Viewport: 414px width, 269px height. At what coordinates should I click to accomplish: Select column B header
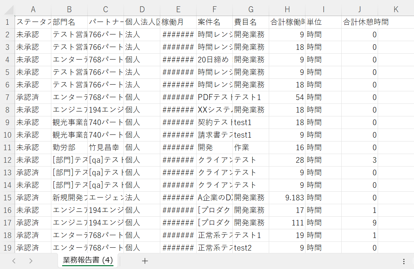coord(69,9)
